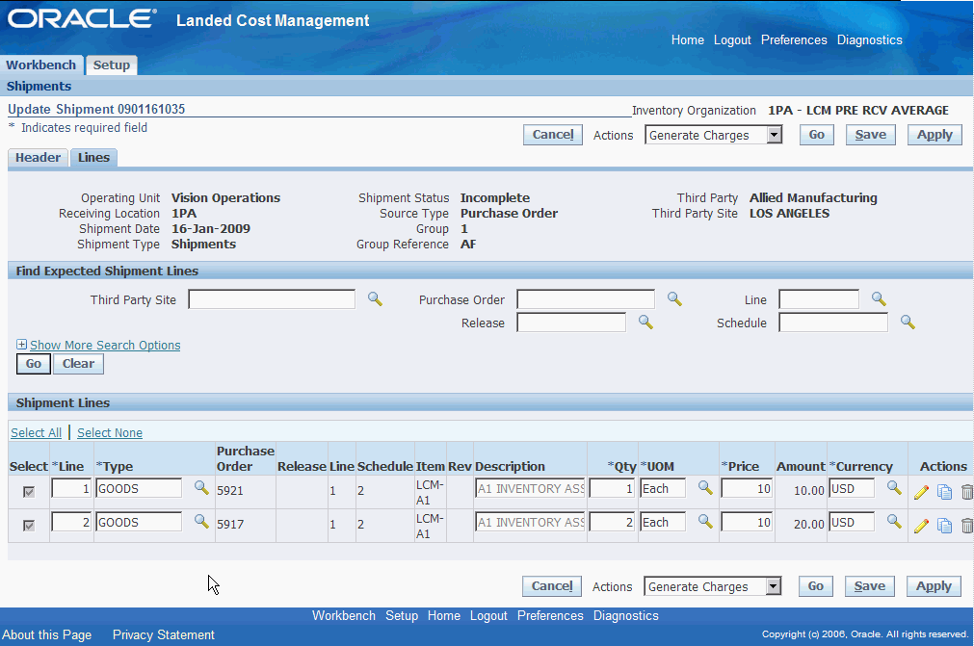Click Logout link in top header
Screen dimensions: 974x646
coord(732,39)
